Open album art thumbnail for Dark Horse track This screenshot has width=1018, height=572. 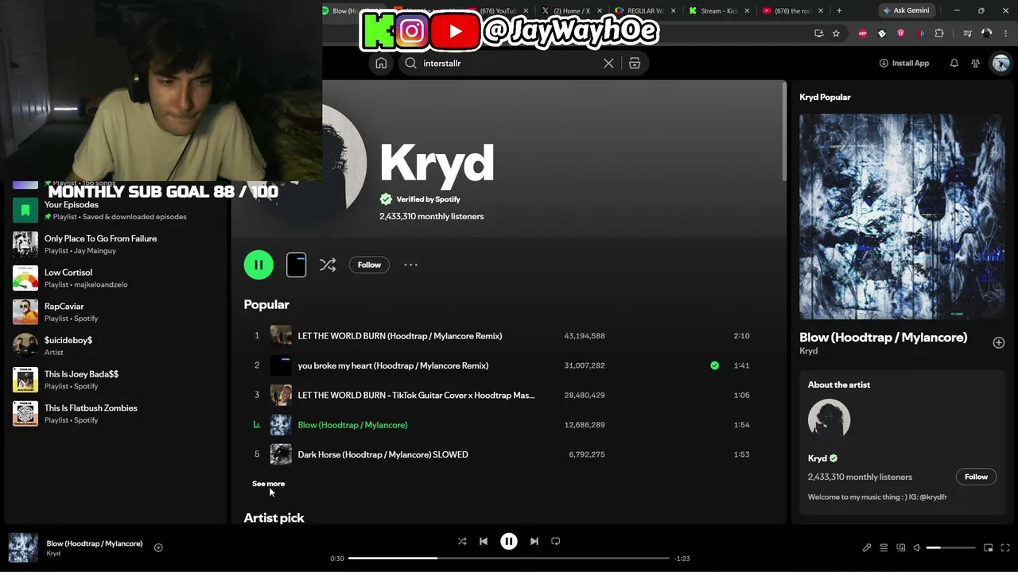[x=281, y=454]
